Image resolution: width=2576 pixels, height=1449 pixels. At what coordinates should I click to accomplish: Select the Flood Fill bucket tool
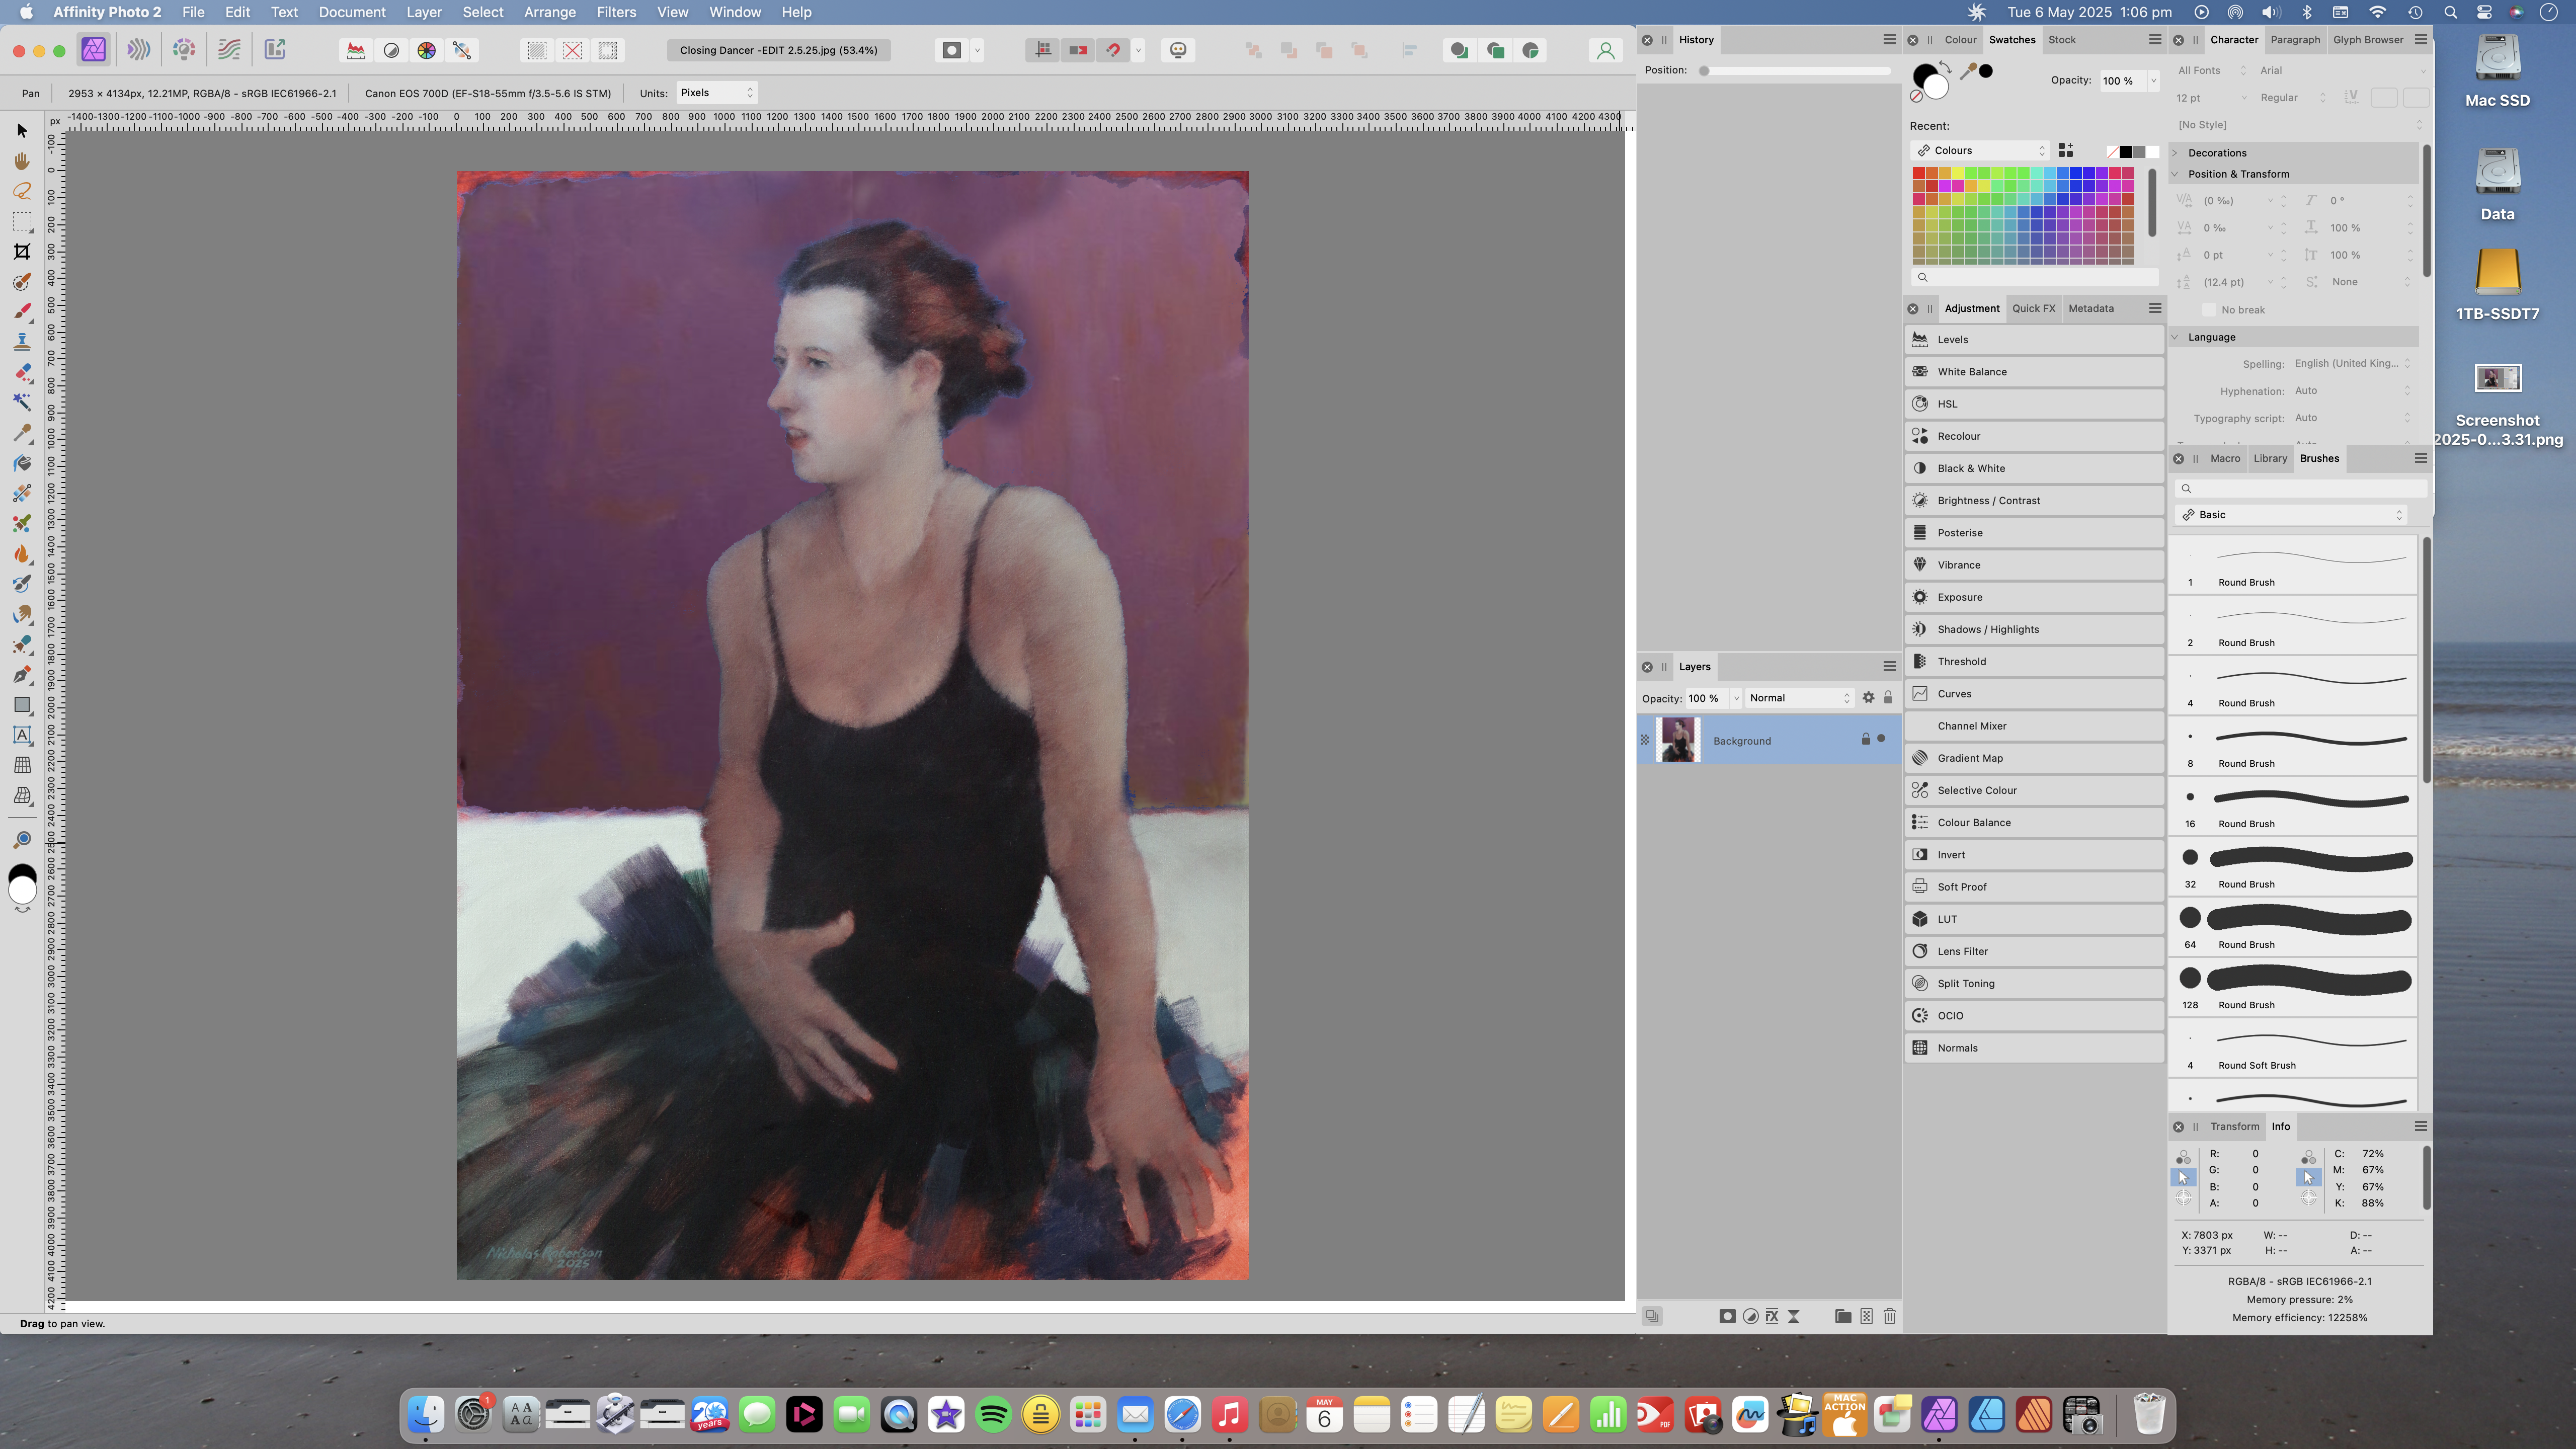pyautogui.click(x=22, y=463)
